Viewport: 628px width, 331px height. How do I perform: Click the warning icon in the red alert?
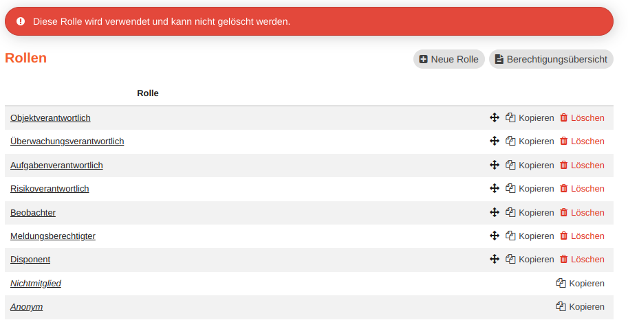(21, 21)
